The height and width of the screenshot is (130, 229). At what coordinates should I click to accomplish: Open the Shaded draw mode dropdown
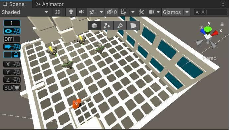tap(25, 12)
